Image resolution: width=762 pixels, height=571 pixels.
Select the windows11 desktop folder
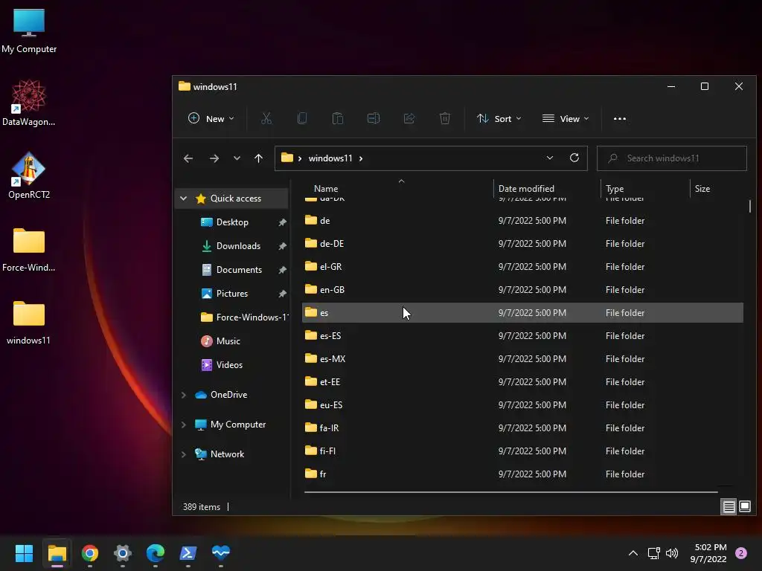pyautogui.click(x=29, y=323)
